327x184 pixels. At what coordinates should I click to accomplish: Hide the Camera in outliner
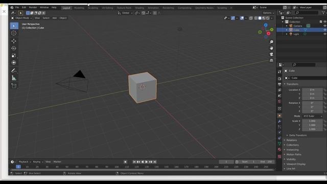pos(325,26)
